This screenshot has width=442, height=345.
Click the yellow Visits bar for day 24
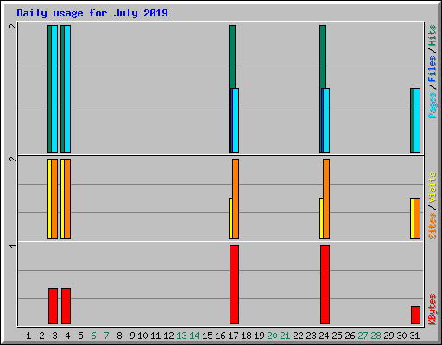pos(321,218)
